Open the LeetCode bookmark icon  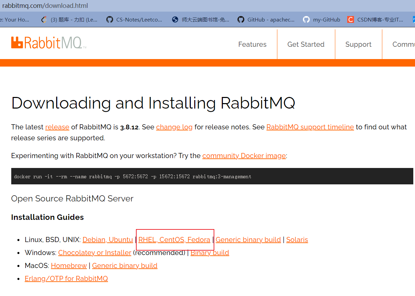44,19
